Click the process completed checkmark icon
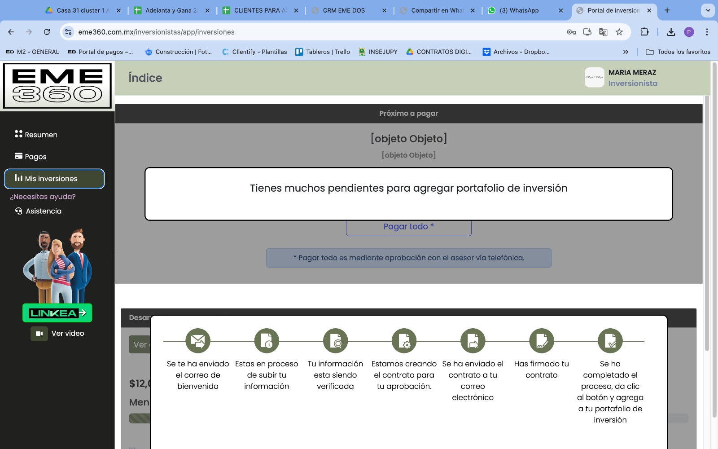Viewport: 718px width, 449px height. click(610, 341)
